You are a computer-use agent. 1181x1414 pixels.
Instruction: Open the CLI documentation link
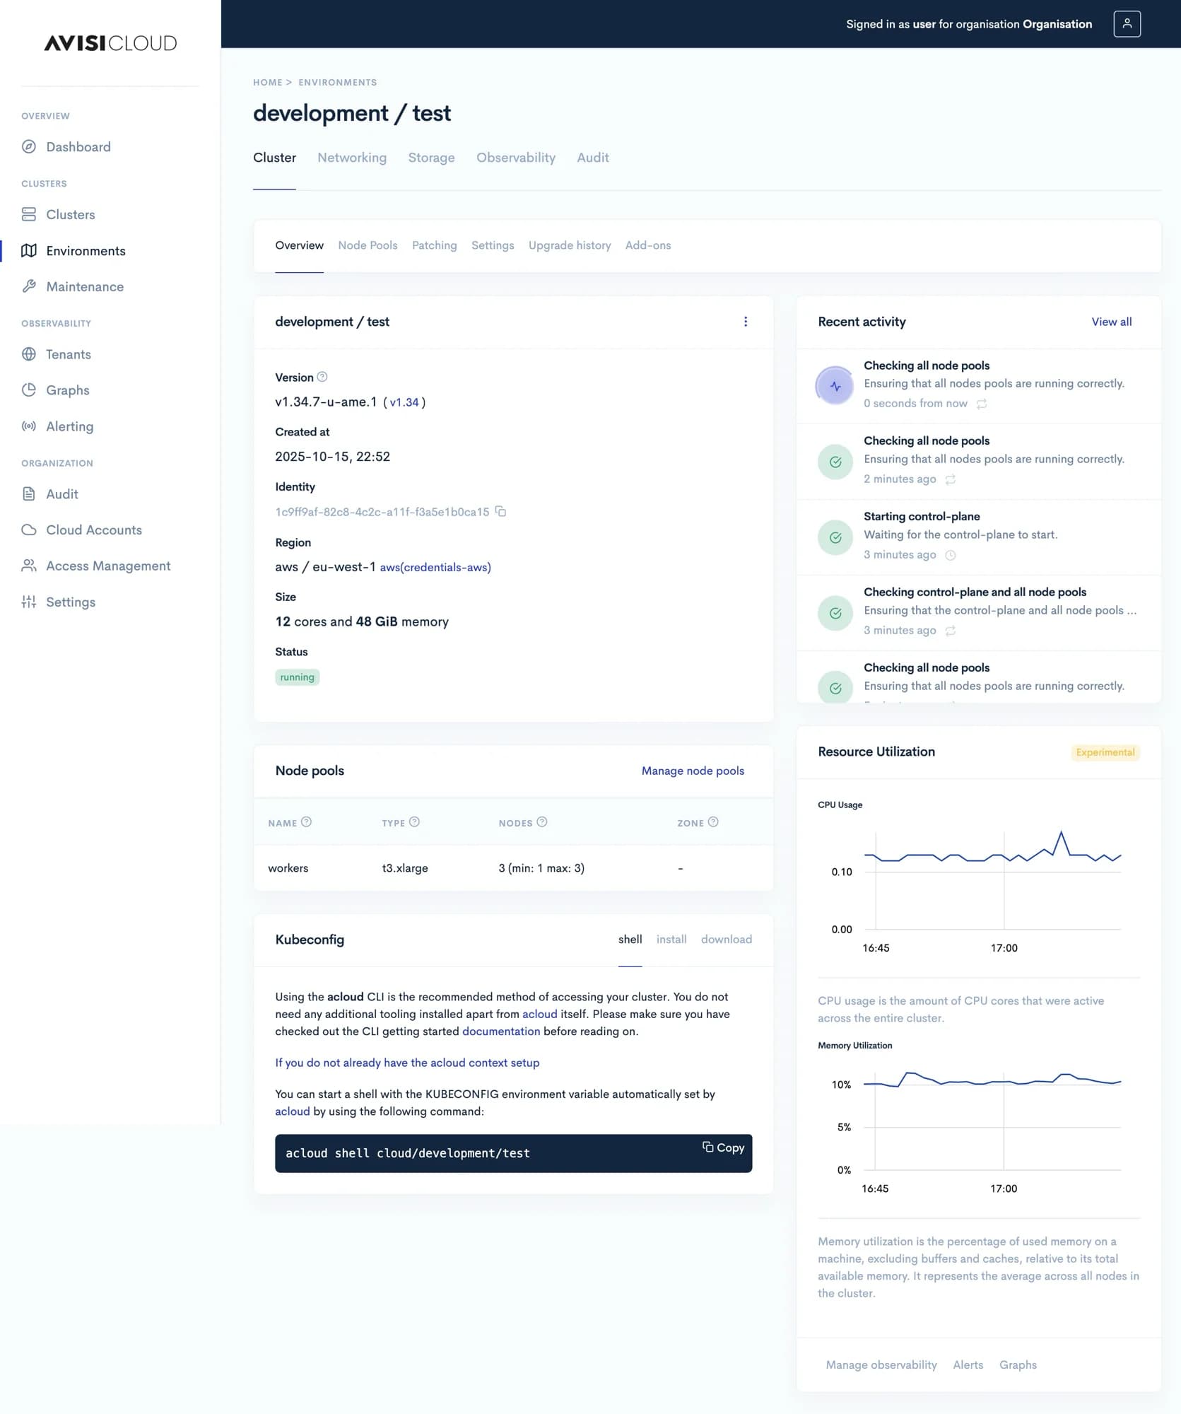(x=501, y=1031)
